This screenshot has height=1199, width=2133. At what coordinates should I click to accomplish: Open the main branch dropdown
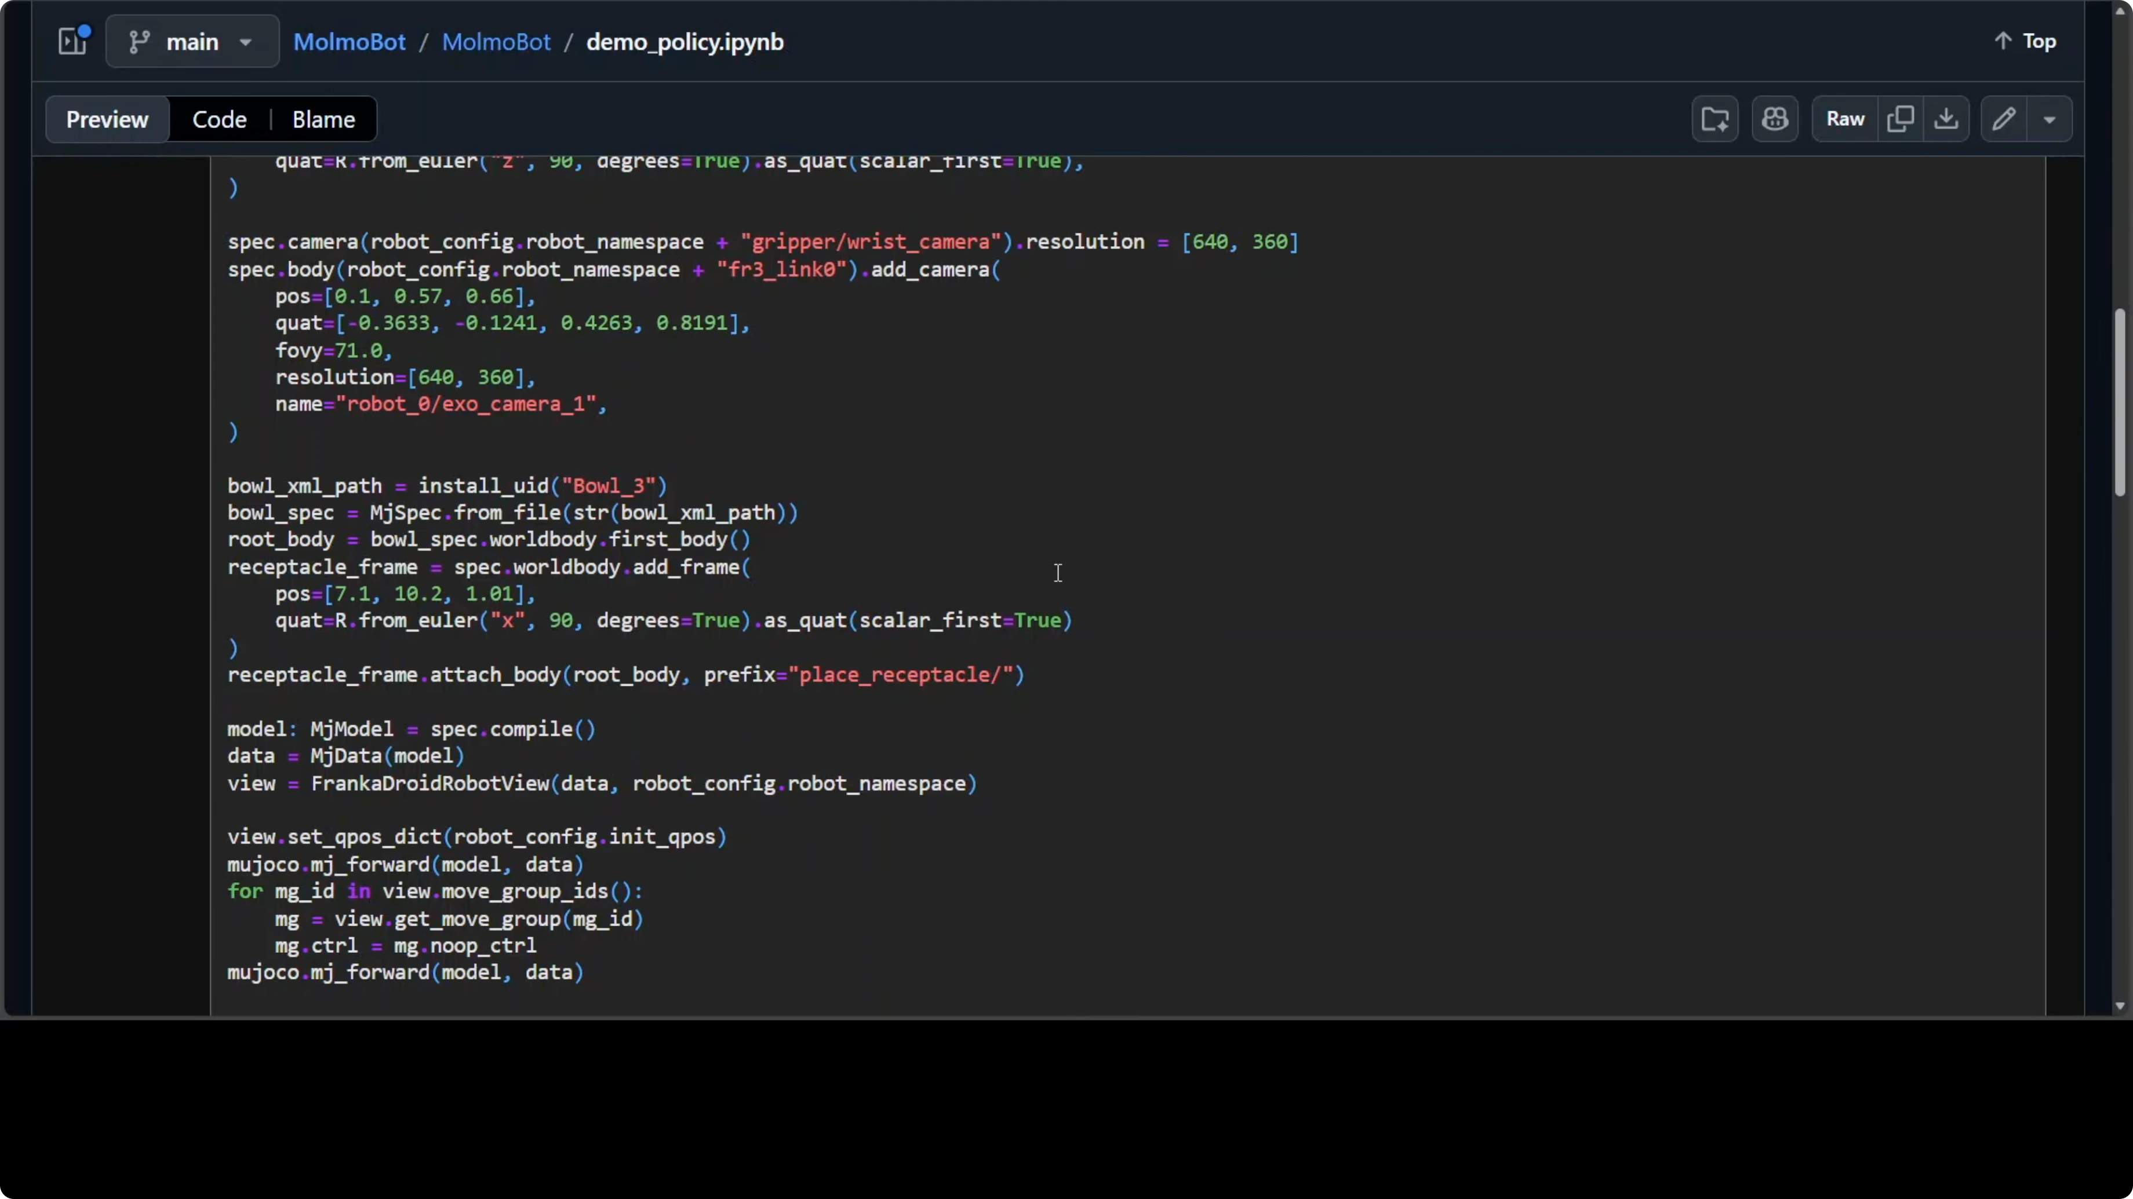(192, 41)
